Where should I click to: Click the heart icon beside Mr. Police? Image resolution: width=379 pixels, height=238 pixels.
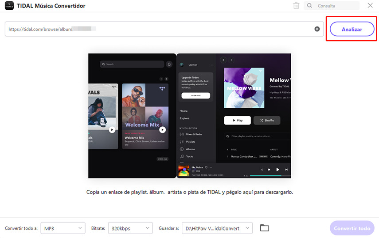206,167
